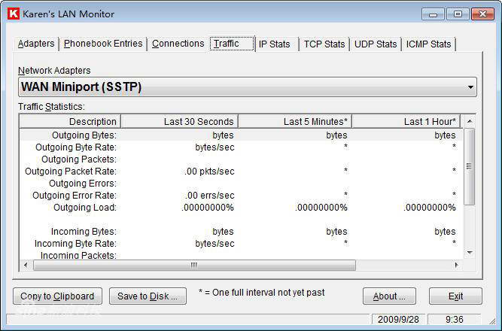Click Outgoing Load value under Last 5 Minutes
Image resolution: width=502 pixels, height=331 pixels.
click(x=321, y=208)
